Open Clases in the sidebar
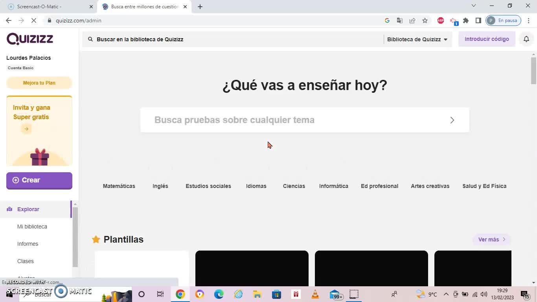The width and height of the screenshot is (537, 302). pyautogui.click(x=26, y=261)
